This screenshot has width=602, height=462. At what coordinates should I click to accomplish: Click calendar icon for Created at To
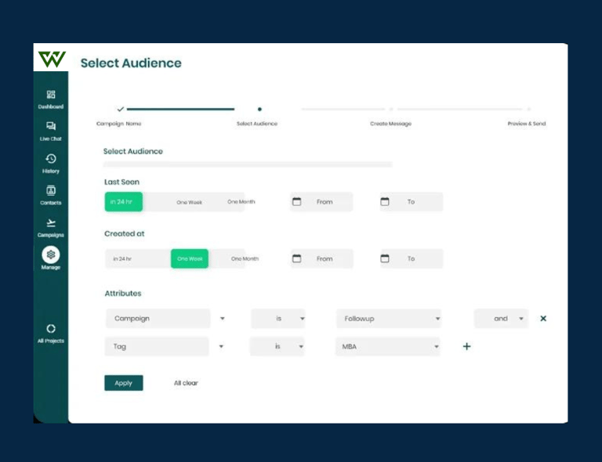pos(385,258)
